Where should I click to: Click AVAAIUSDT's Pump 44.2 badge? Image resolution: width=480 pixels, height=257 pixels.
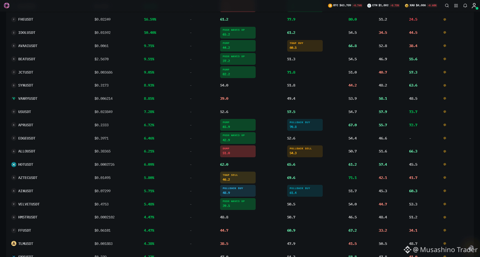(238, 46)
